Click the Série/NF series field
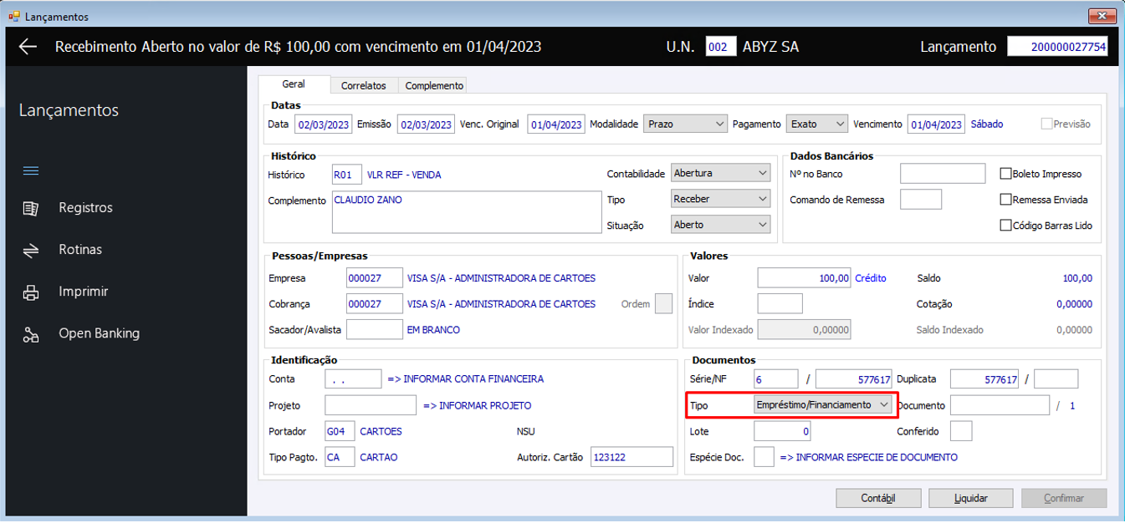This screenshot has height=523, width=1125. point(778,379)
